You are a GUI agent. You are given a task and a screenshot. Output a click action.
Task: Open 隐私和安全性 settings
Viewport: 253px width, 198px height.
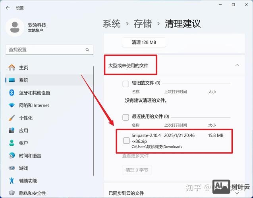click(49, 193)
